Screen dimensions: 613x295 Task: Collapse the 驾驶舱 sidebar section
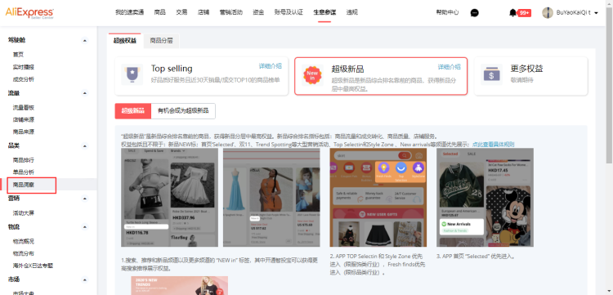tap(85, 40)
